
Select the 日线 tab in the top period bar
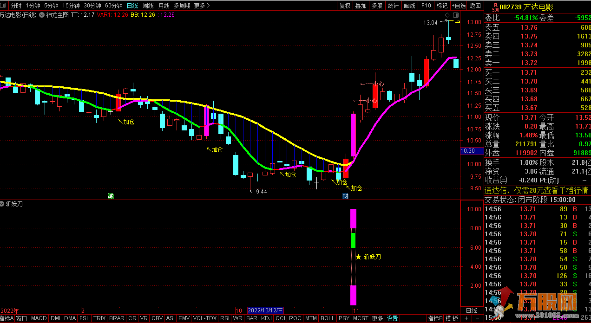[132, 6]
